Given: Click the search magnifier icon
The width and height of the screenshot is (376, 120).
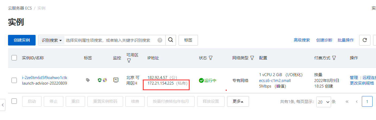Looking at the screenshot, I should coord(171,40).
